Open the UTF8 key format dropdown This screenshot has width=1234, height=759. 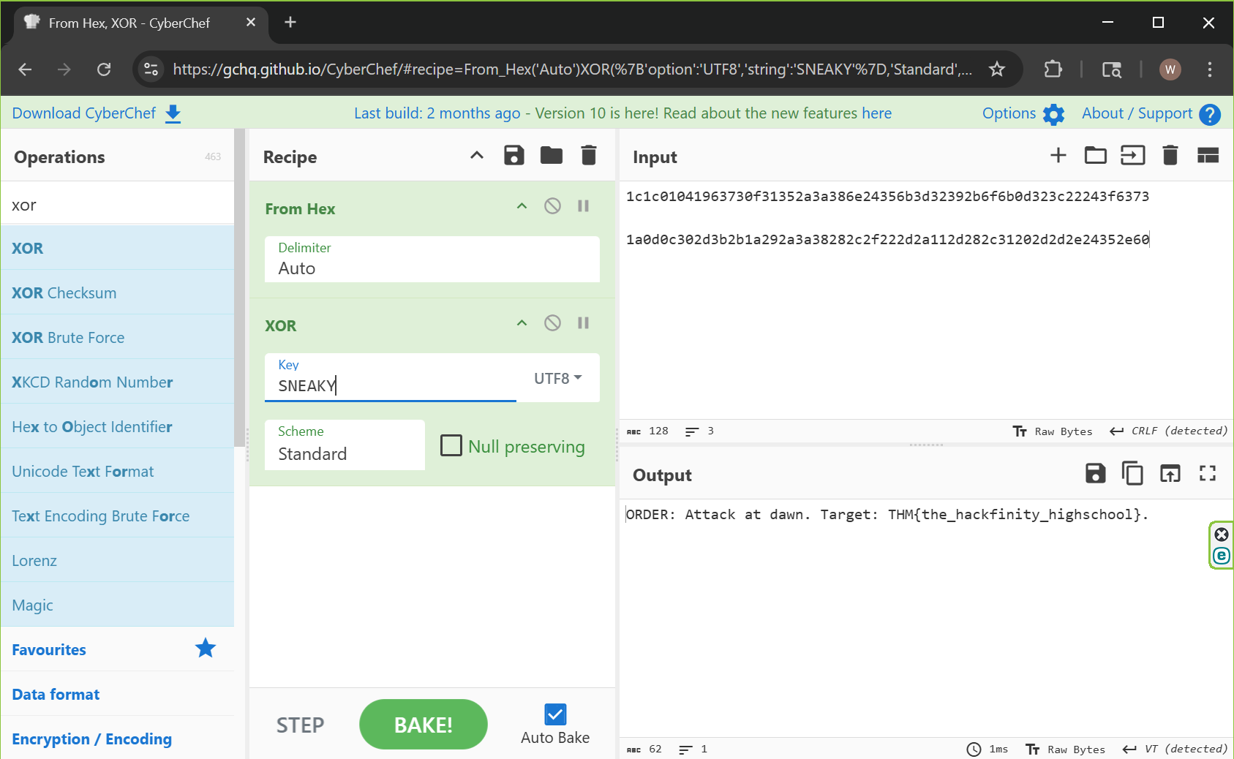557,378
